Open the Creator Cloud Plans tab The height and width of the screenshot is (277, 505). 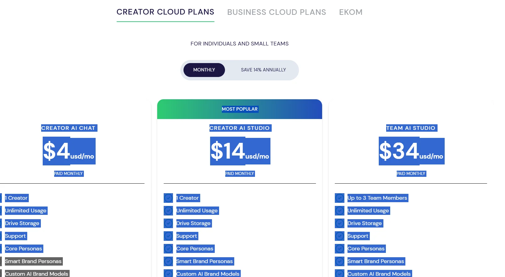(165, 12)
